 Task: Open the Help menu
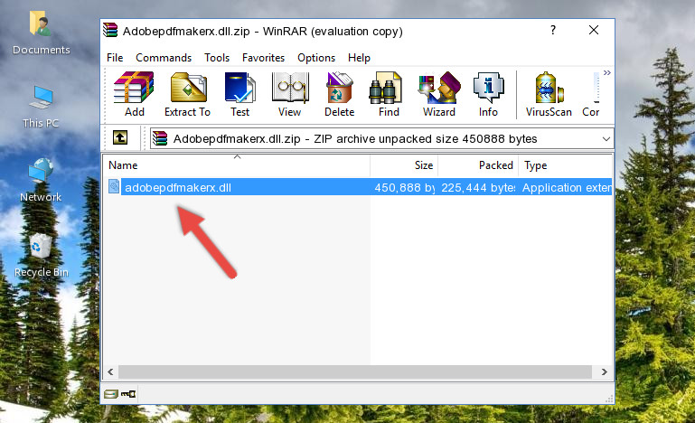[x=359, y=58]
